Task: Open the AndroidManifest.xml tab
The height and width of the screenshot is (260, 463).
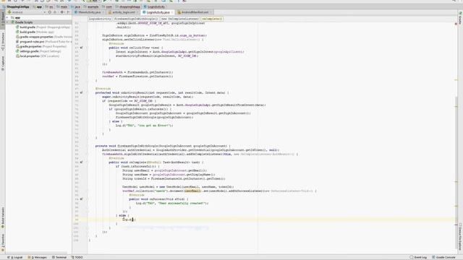Action: [x=195, y=12]
